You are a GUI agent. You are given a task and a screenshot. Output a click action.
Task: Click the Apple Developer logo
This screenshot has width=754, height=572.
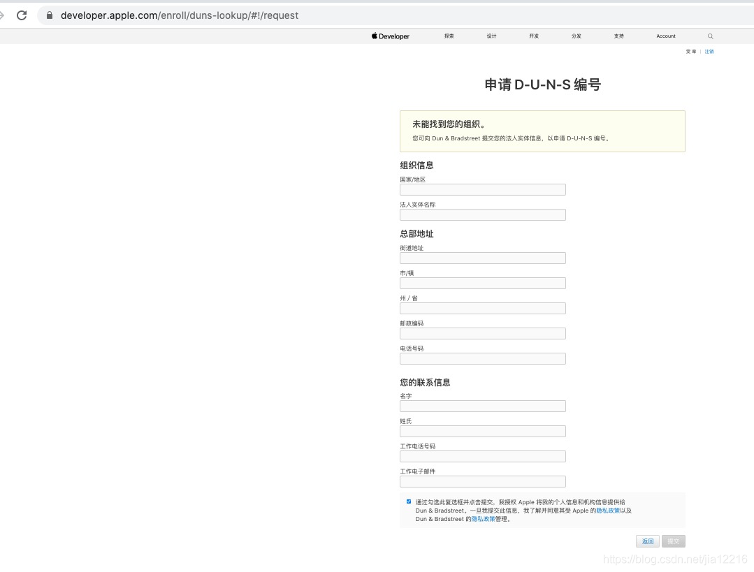coord(389,36)
